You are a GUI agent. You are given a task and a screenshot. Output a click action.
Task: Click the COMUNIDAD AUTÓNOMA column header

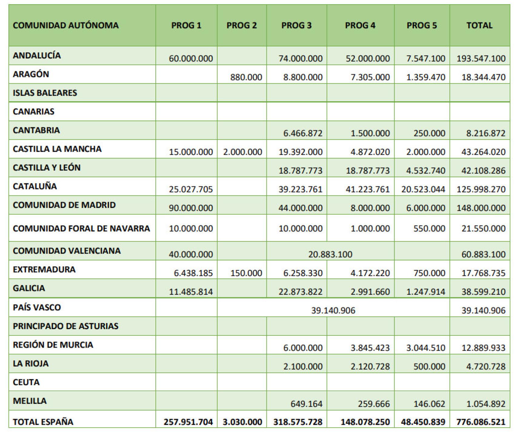[x=66, y=25]
